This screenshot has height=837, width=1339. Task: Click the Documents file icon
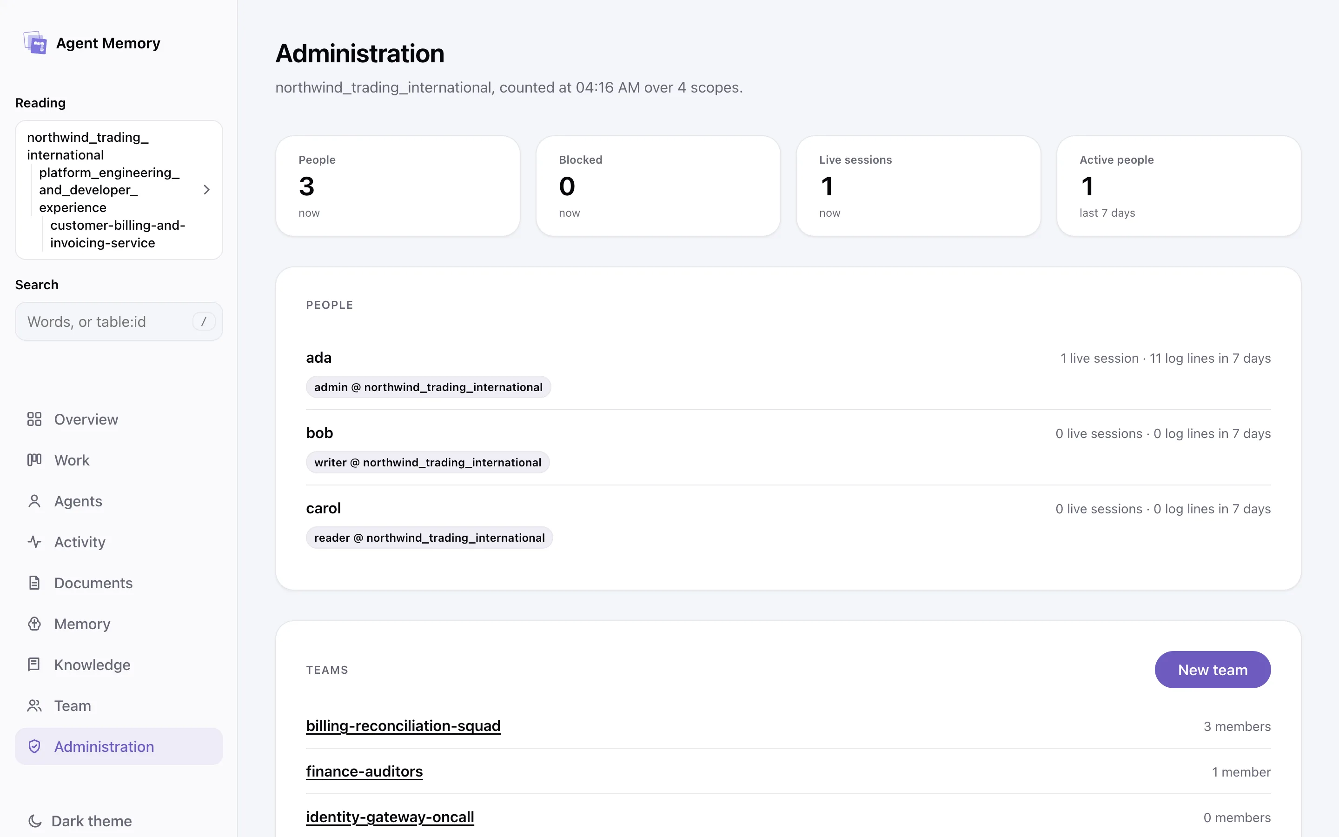(x=34, y=583)
